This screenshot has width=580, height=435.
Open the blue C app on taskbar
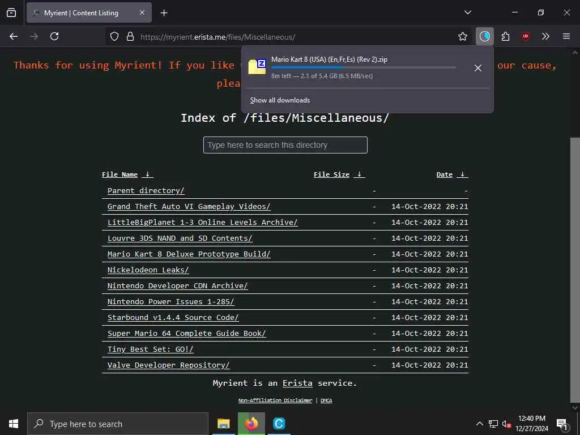pos(279,424)
